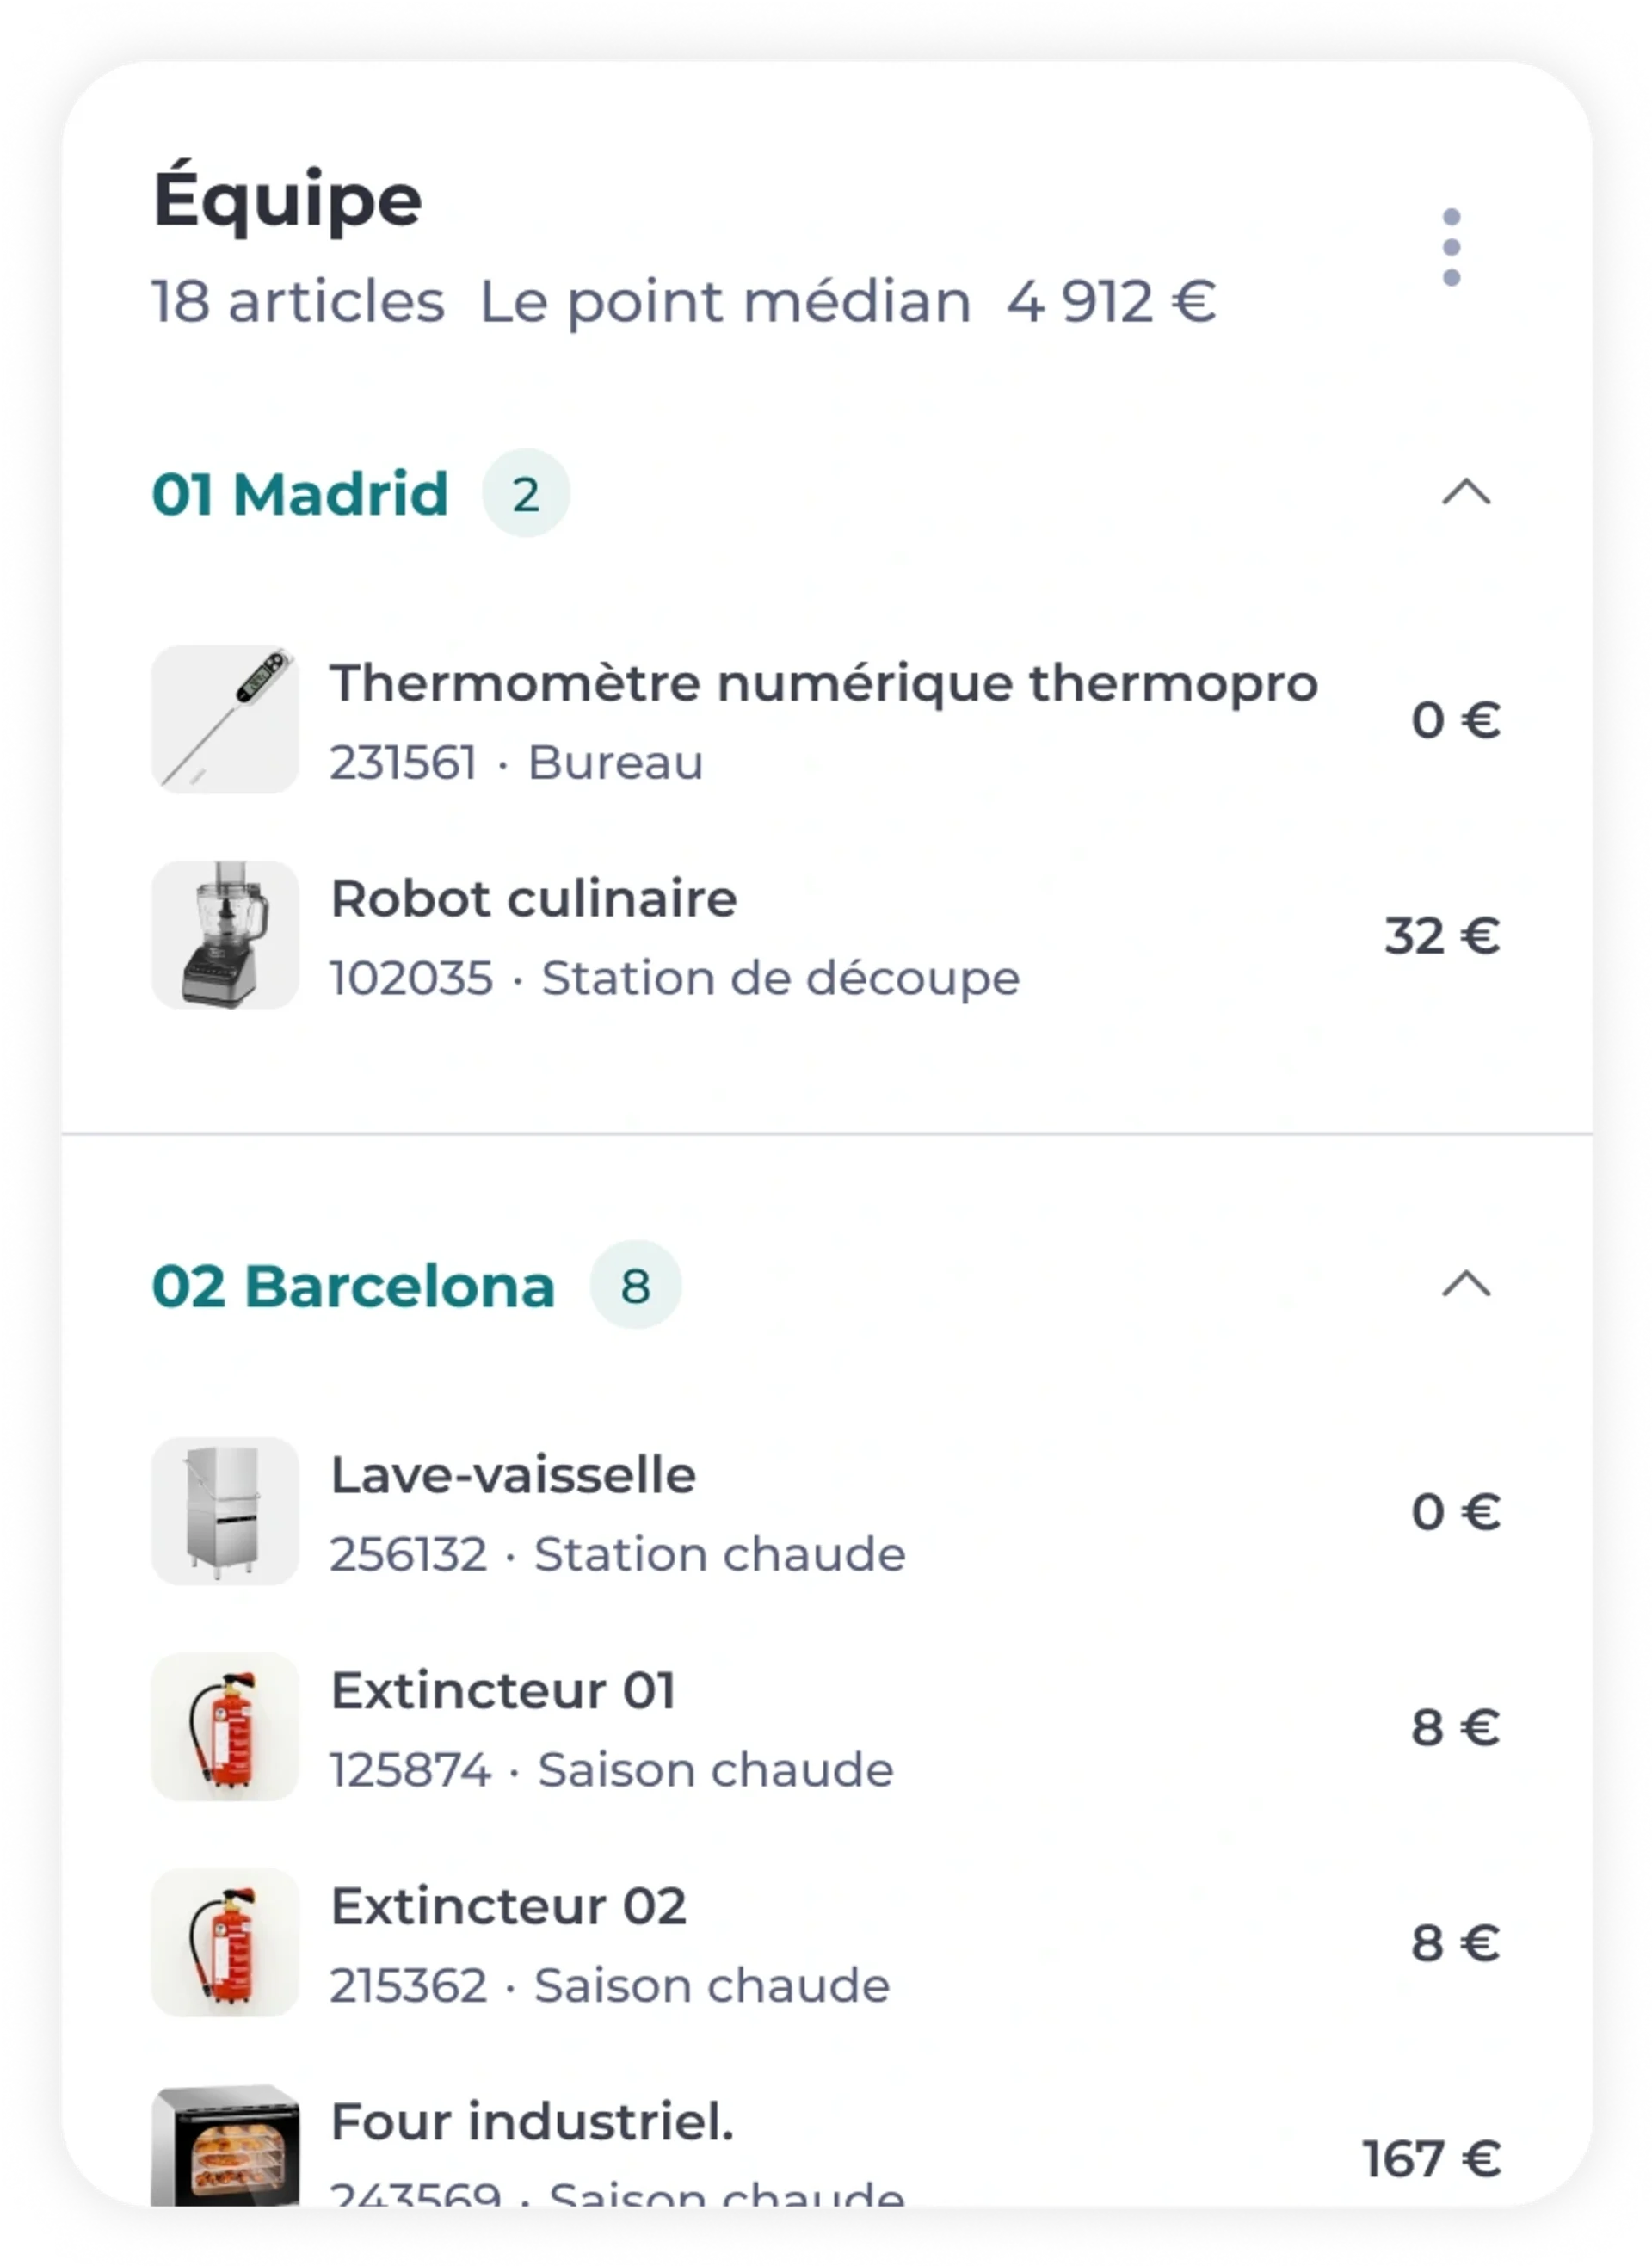
Task: Click the Extincteur 02 fire extinguisher image
Action: click(x=225, y=1943)
